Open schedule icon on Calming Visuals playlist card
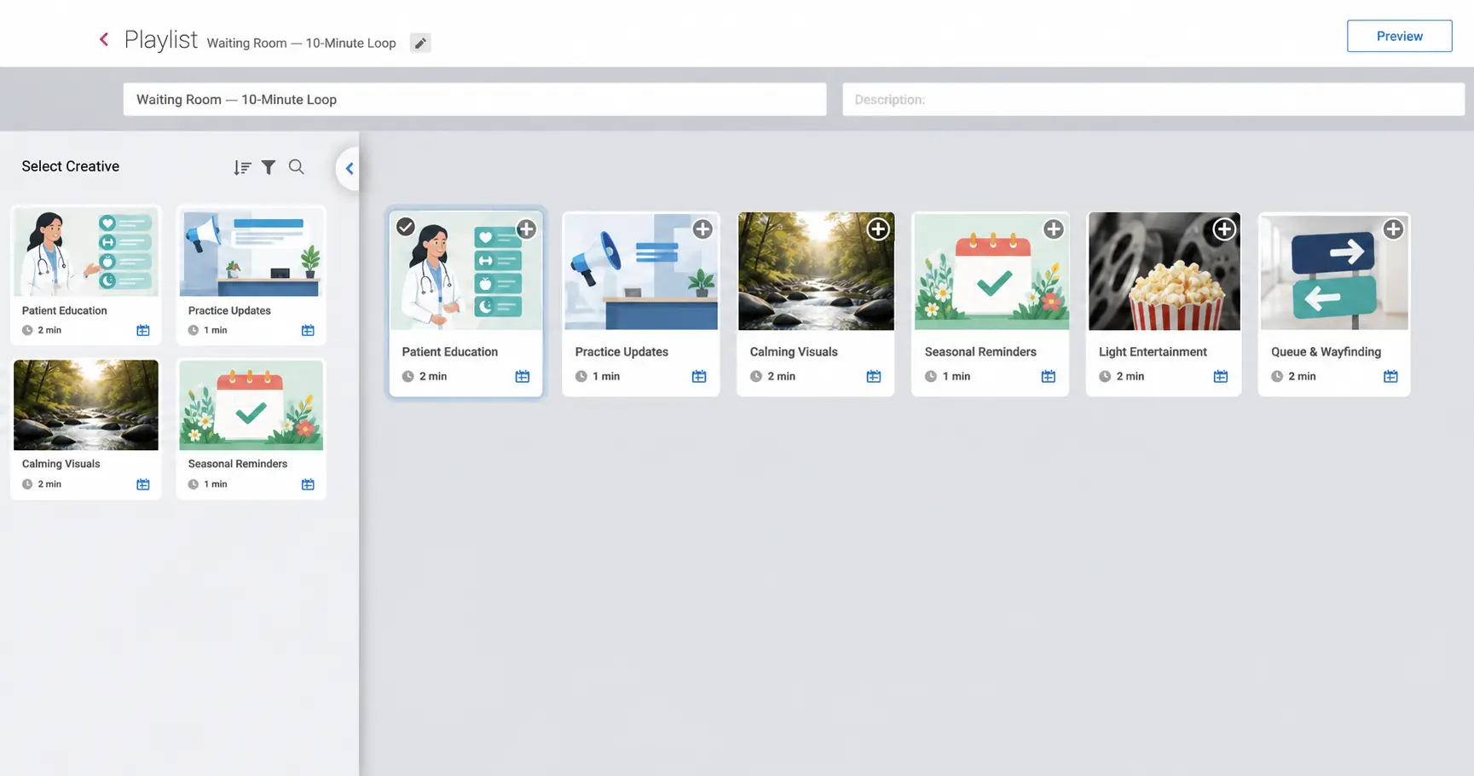1474x776 pixels. pyautogui.click(x=874, y=376)
